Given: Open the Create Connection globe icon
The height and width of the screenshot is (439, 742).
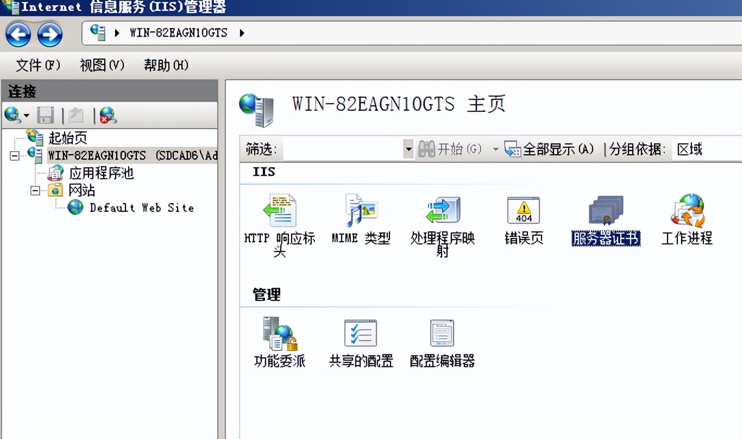Looking at the screenshot, I should 12,115.
